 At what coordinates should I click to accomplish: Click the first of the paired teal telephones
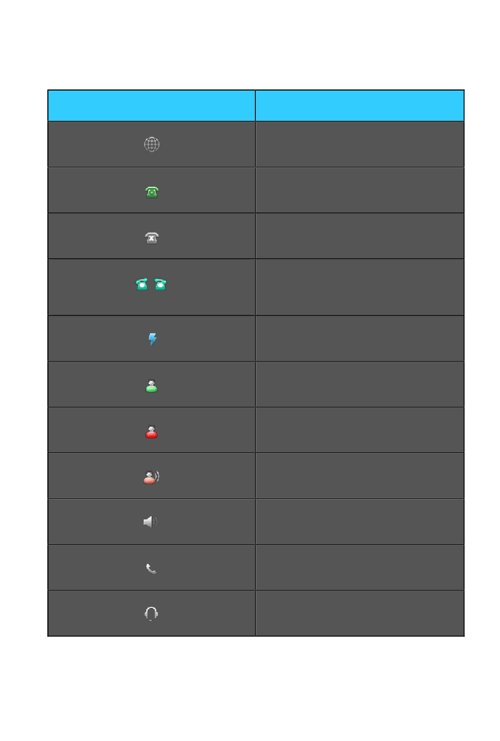coord(142,284)
